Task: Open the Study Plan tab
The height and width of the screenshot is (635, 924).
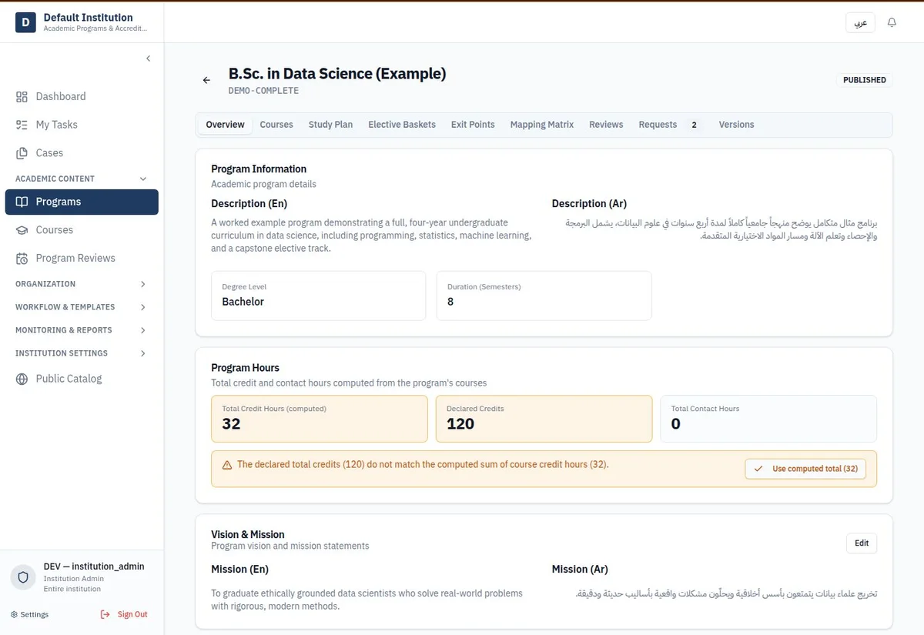Action: 330,125
